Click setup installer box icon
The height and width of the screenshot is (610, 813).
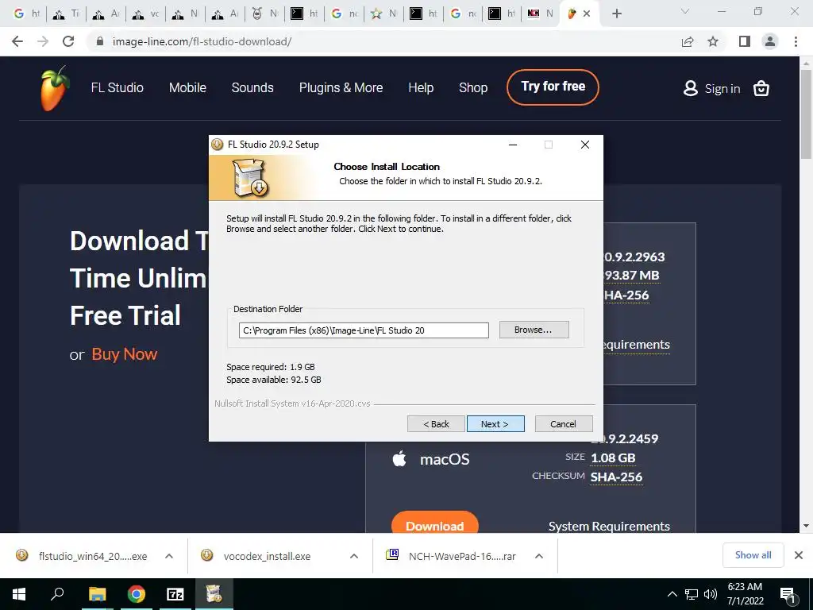pos(250,178)
